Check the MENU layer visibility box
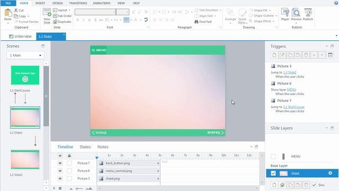This screenshot has width=339, height=191. tap(273, 157)
